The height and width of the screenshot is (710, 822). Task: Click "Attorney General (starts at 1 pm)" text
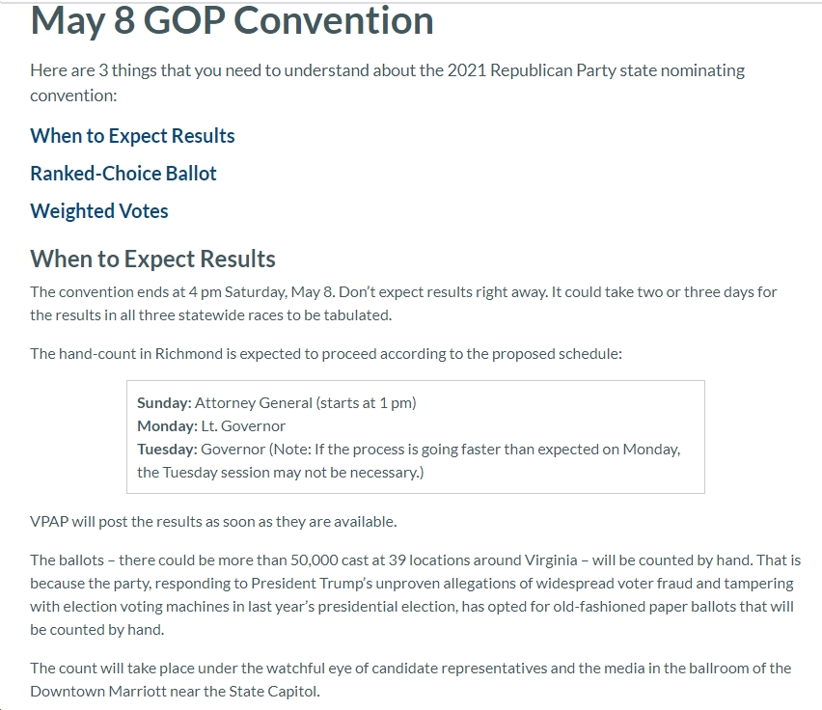click(x=306, y=403)
